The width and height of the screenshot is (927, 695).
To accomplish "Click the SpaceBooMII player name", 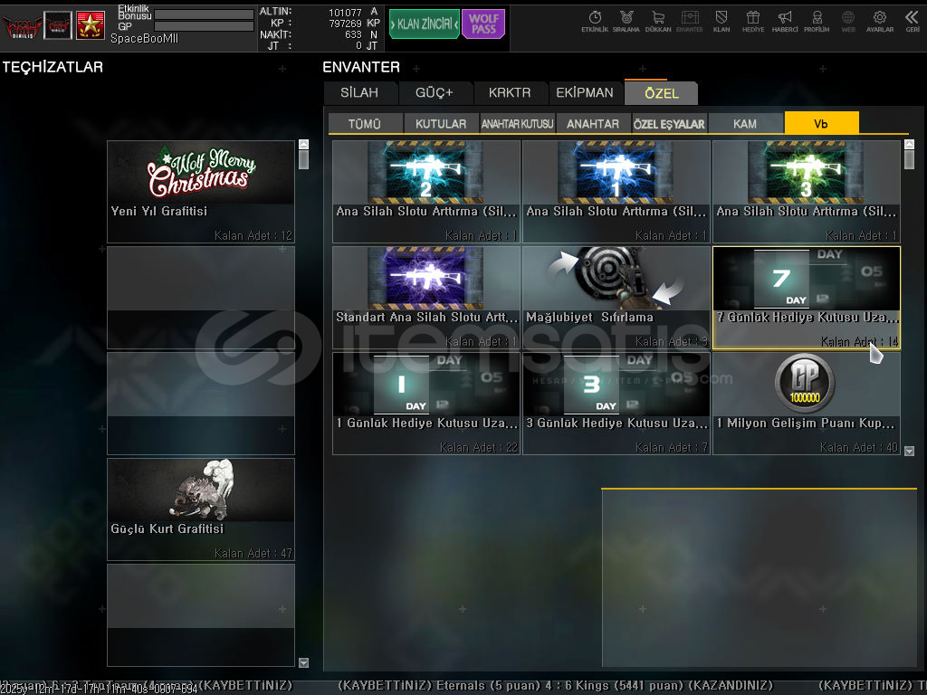I will [x=144, y=38].
